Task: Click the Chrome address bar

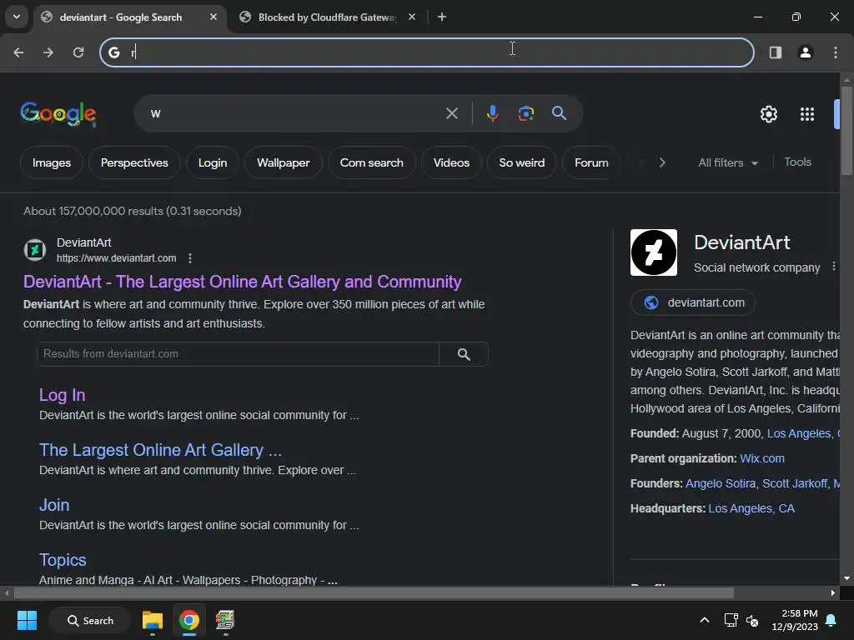Action: click(x=427, y=52)
